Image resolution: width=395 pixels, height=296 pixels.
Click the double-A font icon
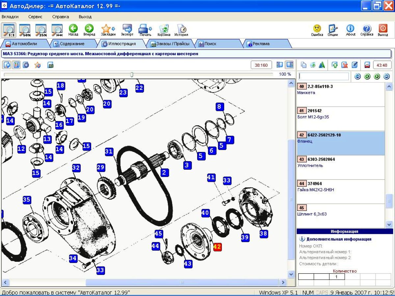pos(322,65)
